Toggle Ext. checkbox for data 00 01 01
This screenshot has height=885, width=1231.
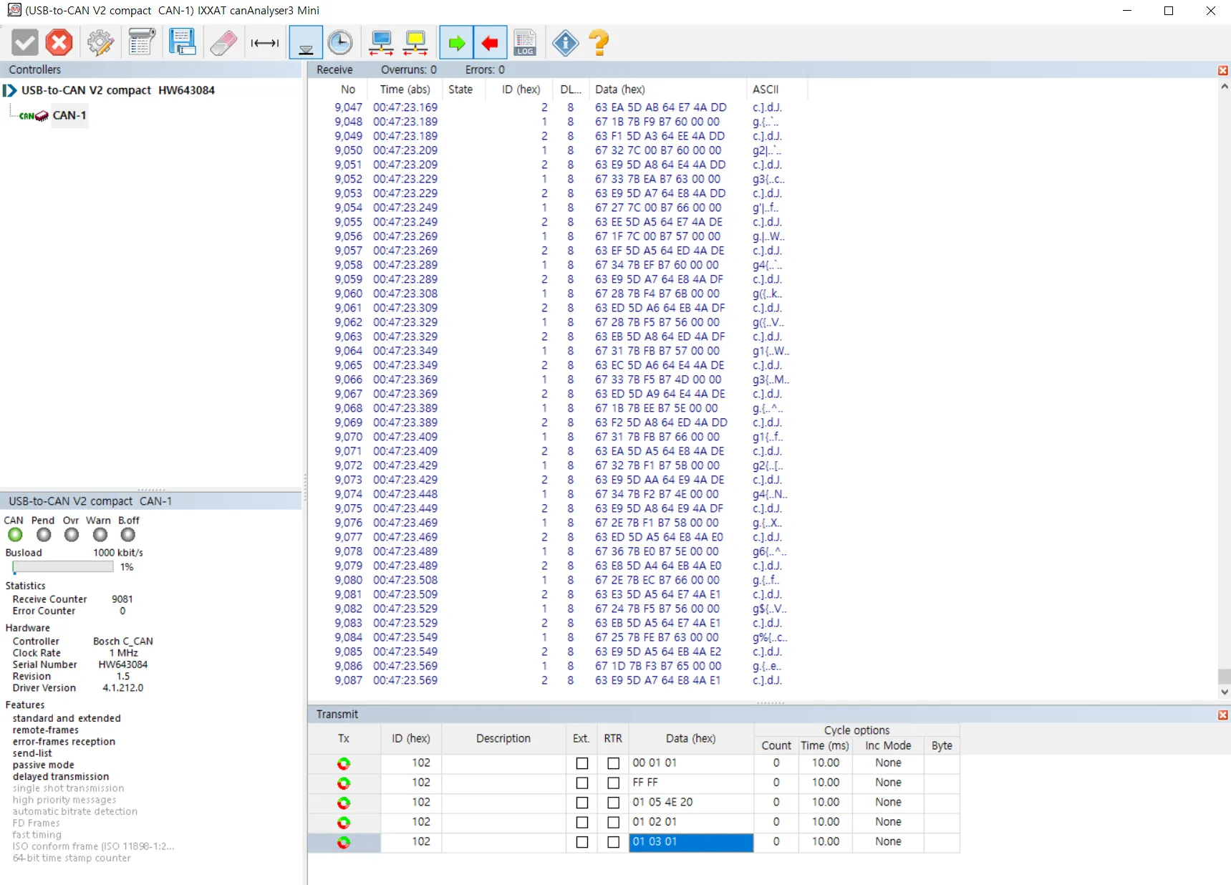click(582, 763)
